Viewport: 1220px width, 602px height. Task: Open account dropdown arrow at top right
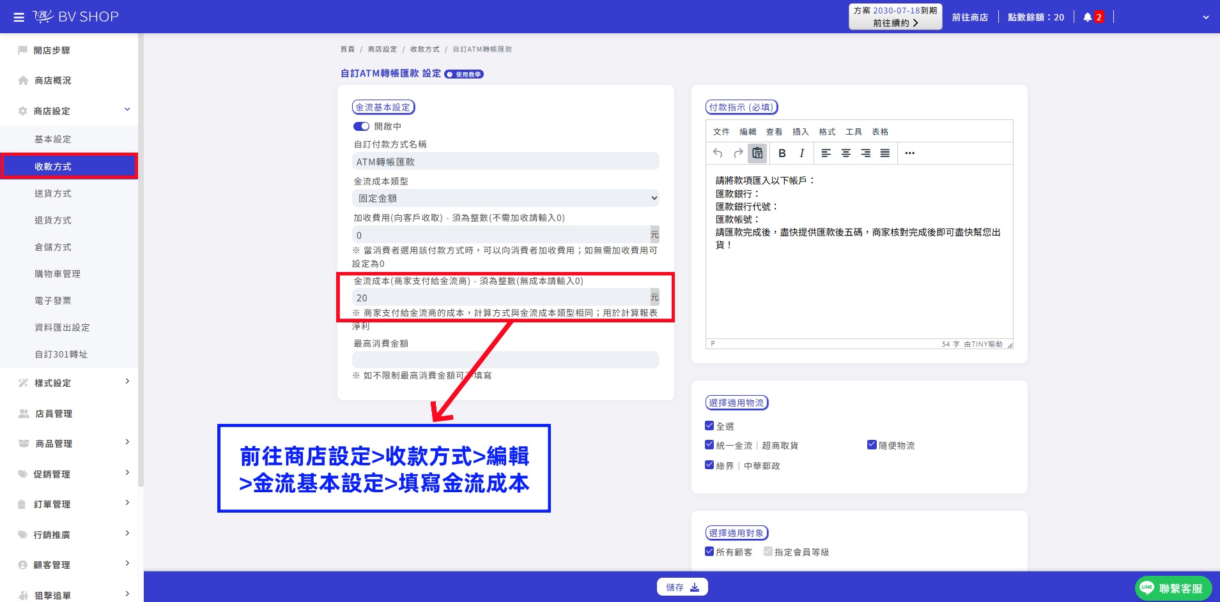1206,17
